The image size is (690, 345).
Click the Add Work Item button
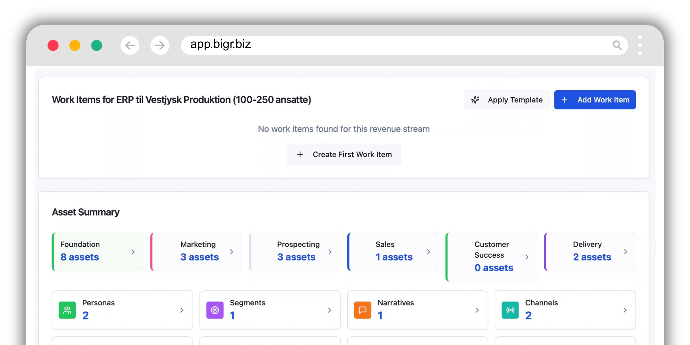click(x=595, y=100)
